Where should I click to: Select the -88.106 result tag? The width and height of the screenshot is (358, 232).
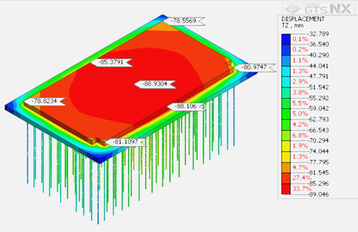point(186,106)
